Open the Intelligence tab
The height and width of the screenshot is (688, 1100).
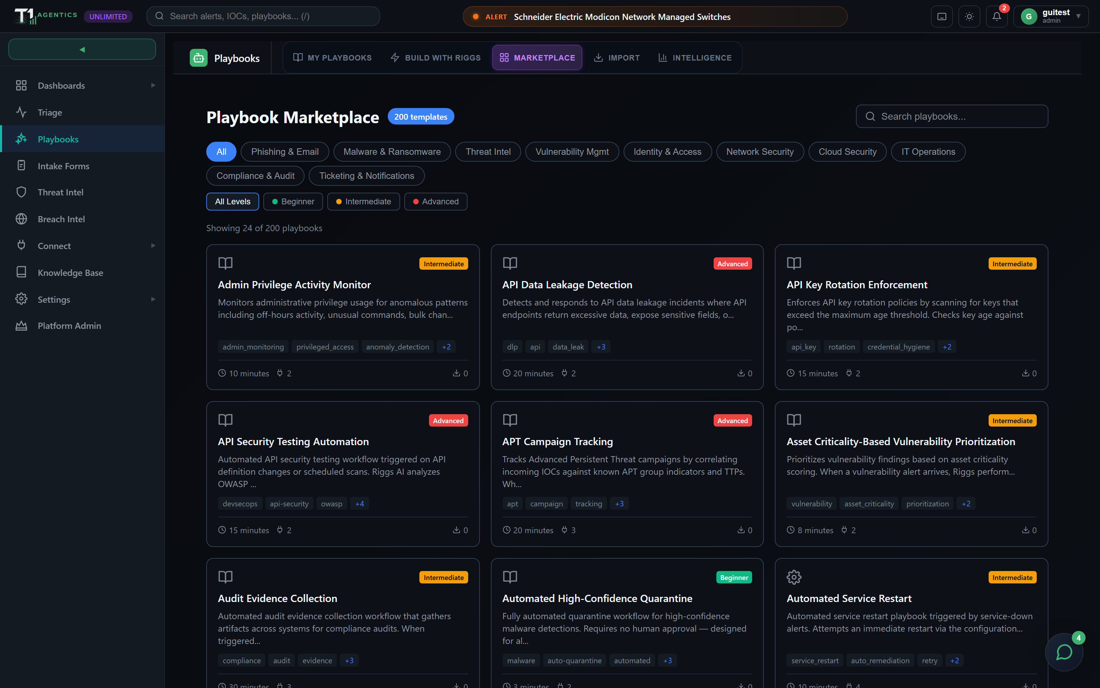tap(695, 58)
